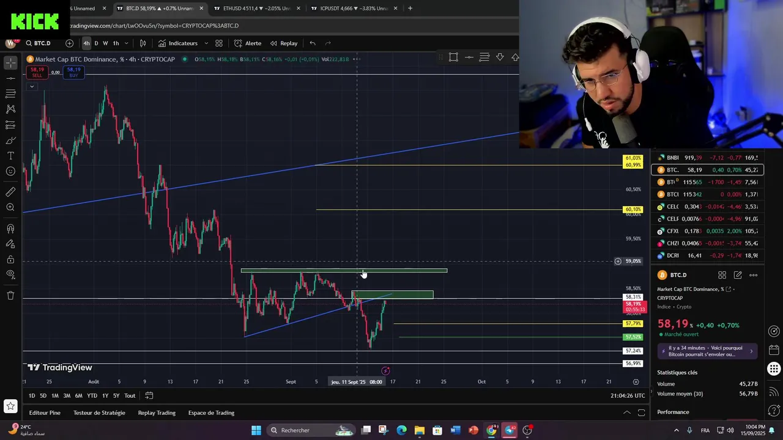The image size is (783, 440).
Task: Select the trend line drawing tool
Action: click(x=10, y=78)
